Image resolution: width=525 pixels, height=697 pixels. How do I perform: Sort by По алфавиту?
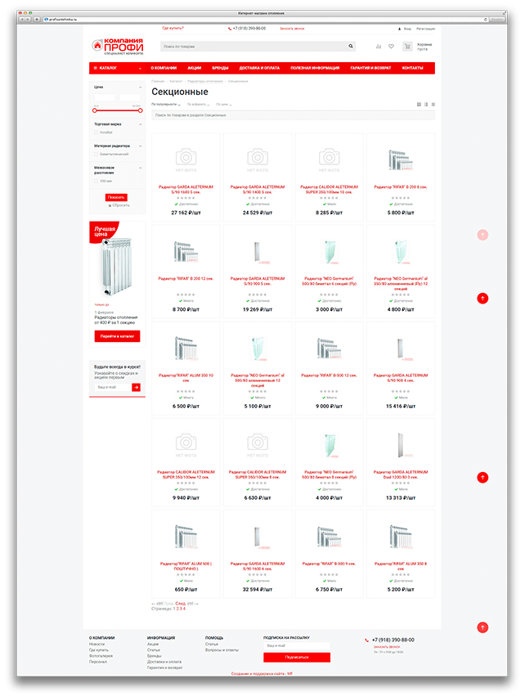[196, 105]
